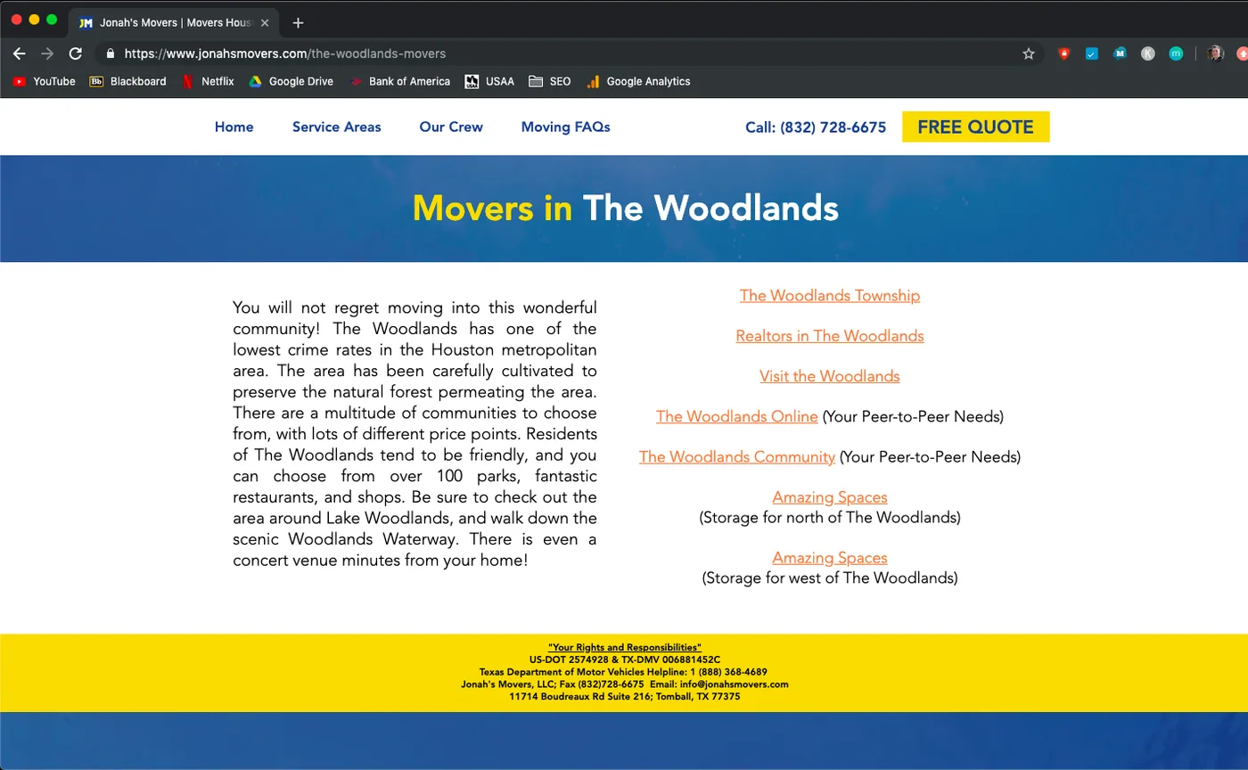Go to the Home page in site navigation
The width and height of the screenshot is (1248, 770).
[234, 127]
